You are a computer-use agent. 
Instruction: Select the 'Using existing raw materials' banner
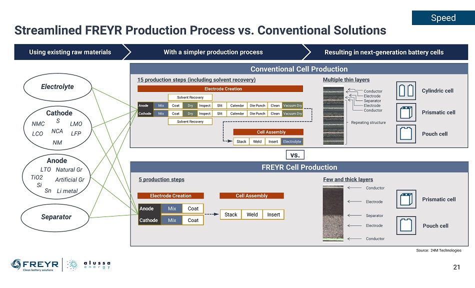[x=70, y=52]
